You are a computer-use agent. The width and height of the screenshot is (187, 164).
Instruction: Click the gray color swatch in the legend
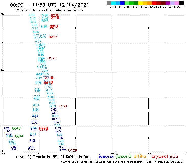click(x=109, y=3)
